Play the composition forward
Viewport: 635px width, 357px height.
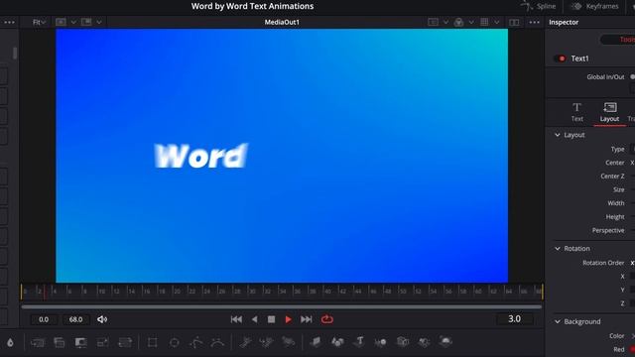coord(289,319)
